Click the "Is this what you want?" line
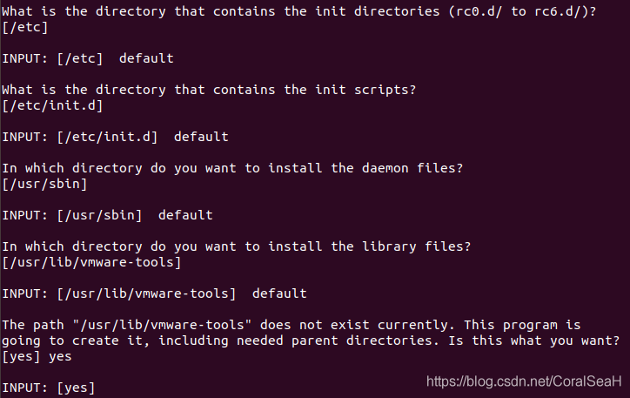This screenshot has width=630, height=398. pos(312,340)
